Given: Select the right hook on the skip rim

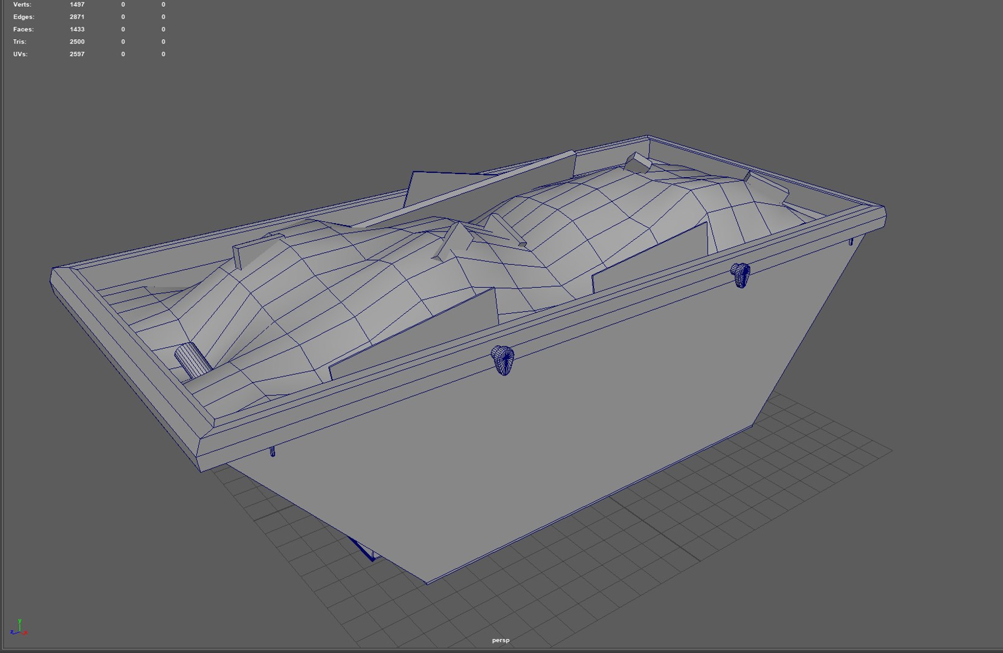Looking at the screenshot, I should (x=741, y=275).
